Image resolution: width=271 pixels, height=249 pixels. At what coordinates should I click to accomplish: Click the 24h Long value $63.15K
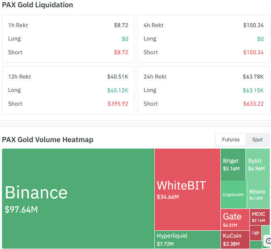[253, 90]
